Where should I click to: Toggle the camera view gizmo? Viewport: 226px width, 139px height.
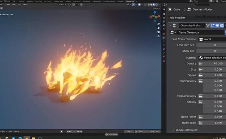point(158,32)
